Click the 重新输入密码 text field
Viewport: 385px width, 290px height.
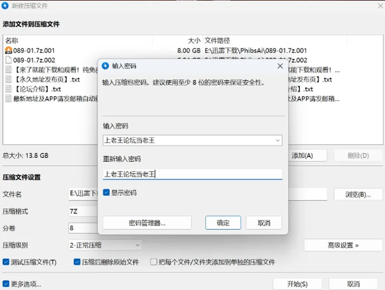click(192, 174)
